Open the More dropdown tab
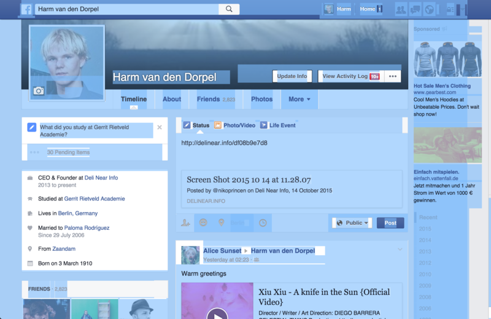The image size is (491, 319). tap(300, 99)
